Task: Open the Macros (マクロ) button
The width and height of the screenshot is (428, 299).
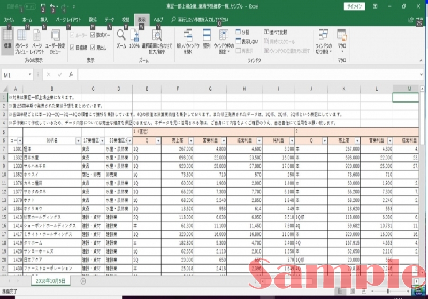Action: coord(342,41)
